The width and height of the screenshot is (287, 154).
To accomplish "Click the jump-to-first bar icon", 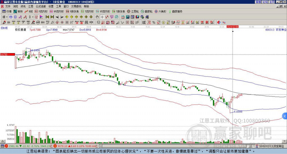I will [47, 17].
